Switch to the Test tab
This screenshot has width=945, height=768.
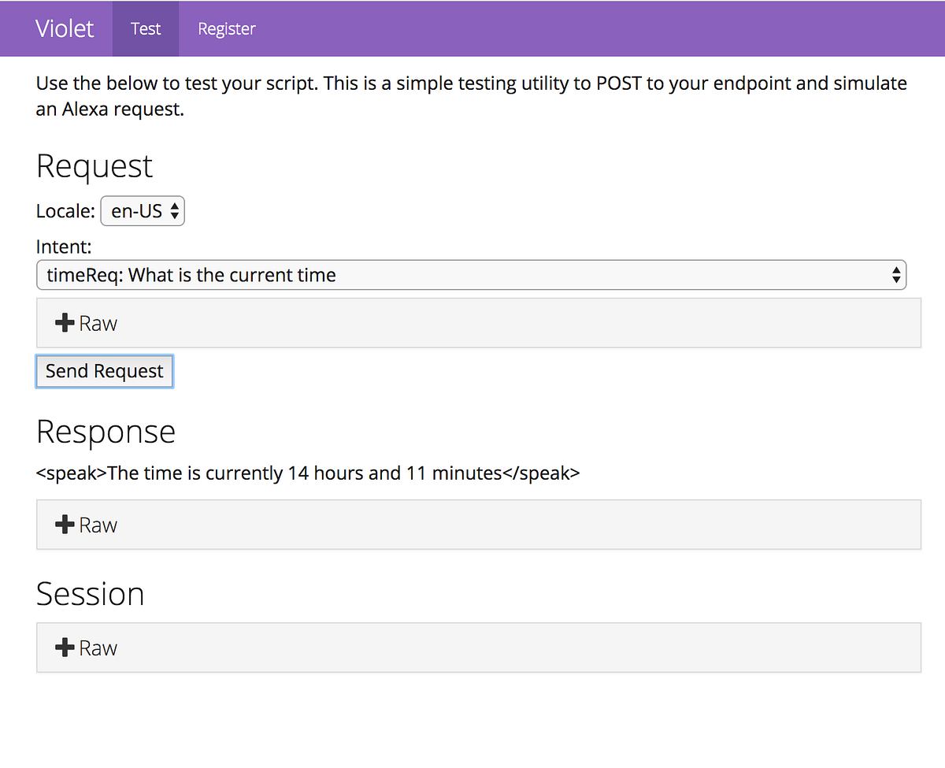pos(146,28)
